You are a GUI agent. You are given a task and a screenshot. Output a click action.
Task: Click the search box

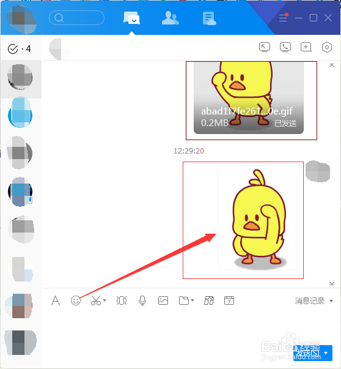point(76,18)
